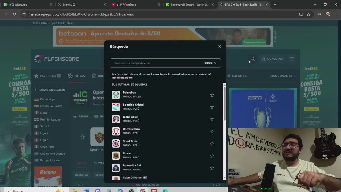Image resolution: width=341 pixels, height=192 pixels.
Task: Toggle star for Juan Pablo II
Action: (212, 119)
